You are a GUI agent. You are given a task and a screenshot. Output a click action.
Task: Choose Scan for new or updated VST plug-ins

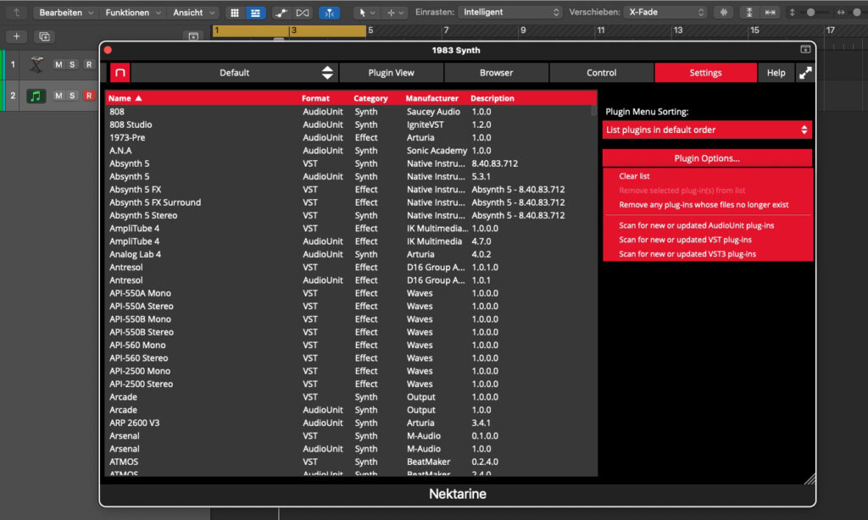pyautogui.click(x=685, y=240)
